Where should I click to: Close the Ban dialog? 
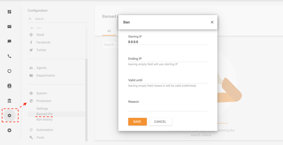212,22
